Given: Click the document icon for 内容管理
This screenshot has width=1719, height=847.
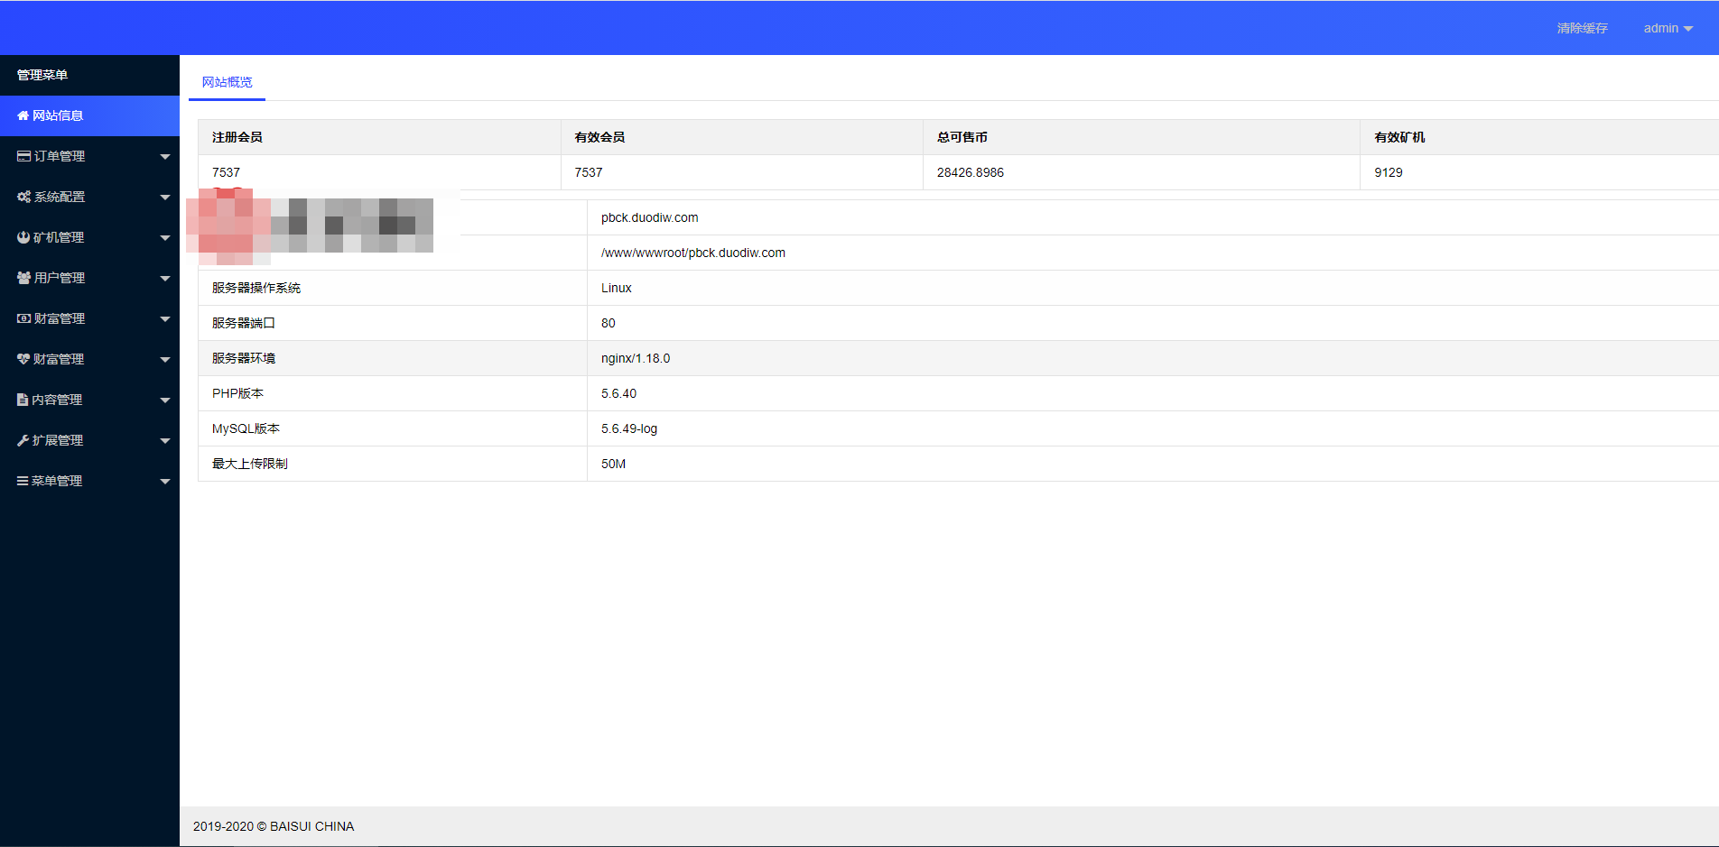Looking at the screenshot, I should click(x=23, y=400).
